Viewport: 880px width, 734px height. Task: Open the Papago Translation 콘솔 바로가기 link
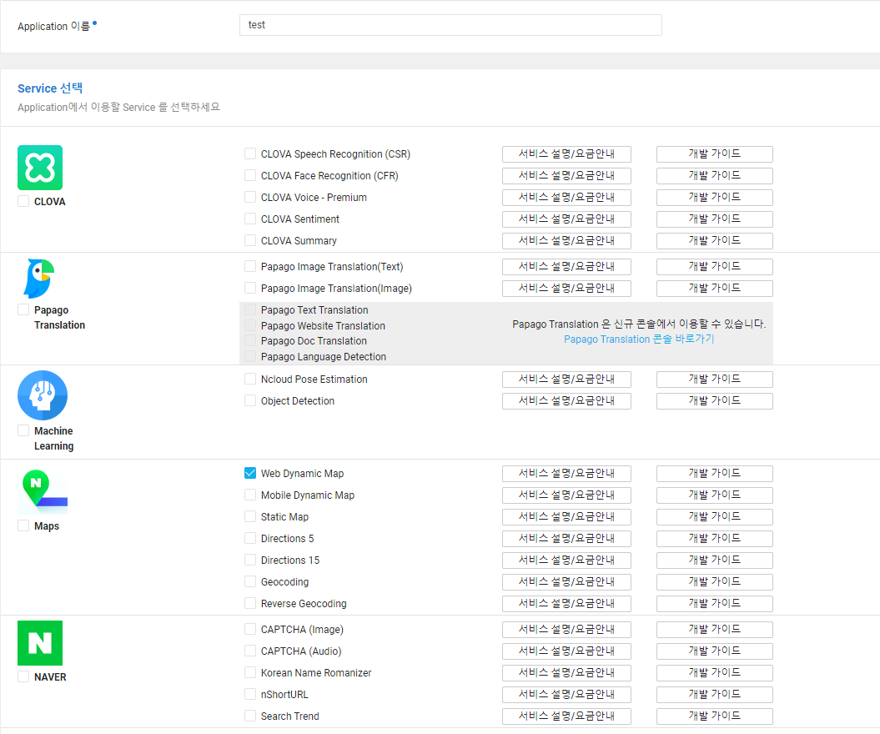point(639,339)
